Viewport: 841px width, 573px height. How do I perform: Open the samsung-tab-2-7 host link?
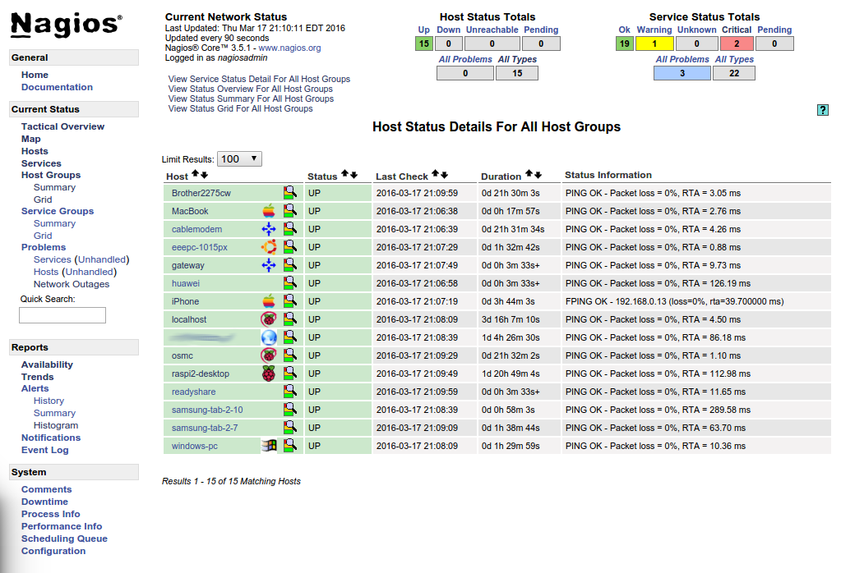(x=205, y=428)
